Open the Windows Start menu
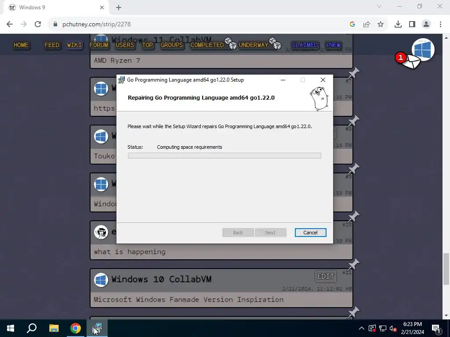450x337 pixels. (x=11, y=328)
